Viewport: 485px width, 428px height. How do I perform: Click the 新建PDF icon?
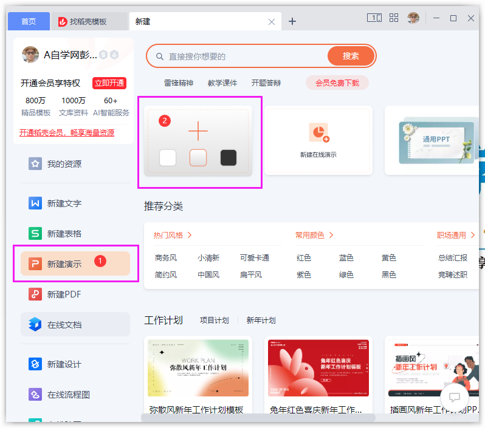[x=35, y=294]
